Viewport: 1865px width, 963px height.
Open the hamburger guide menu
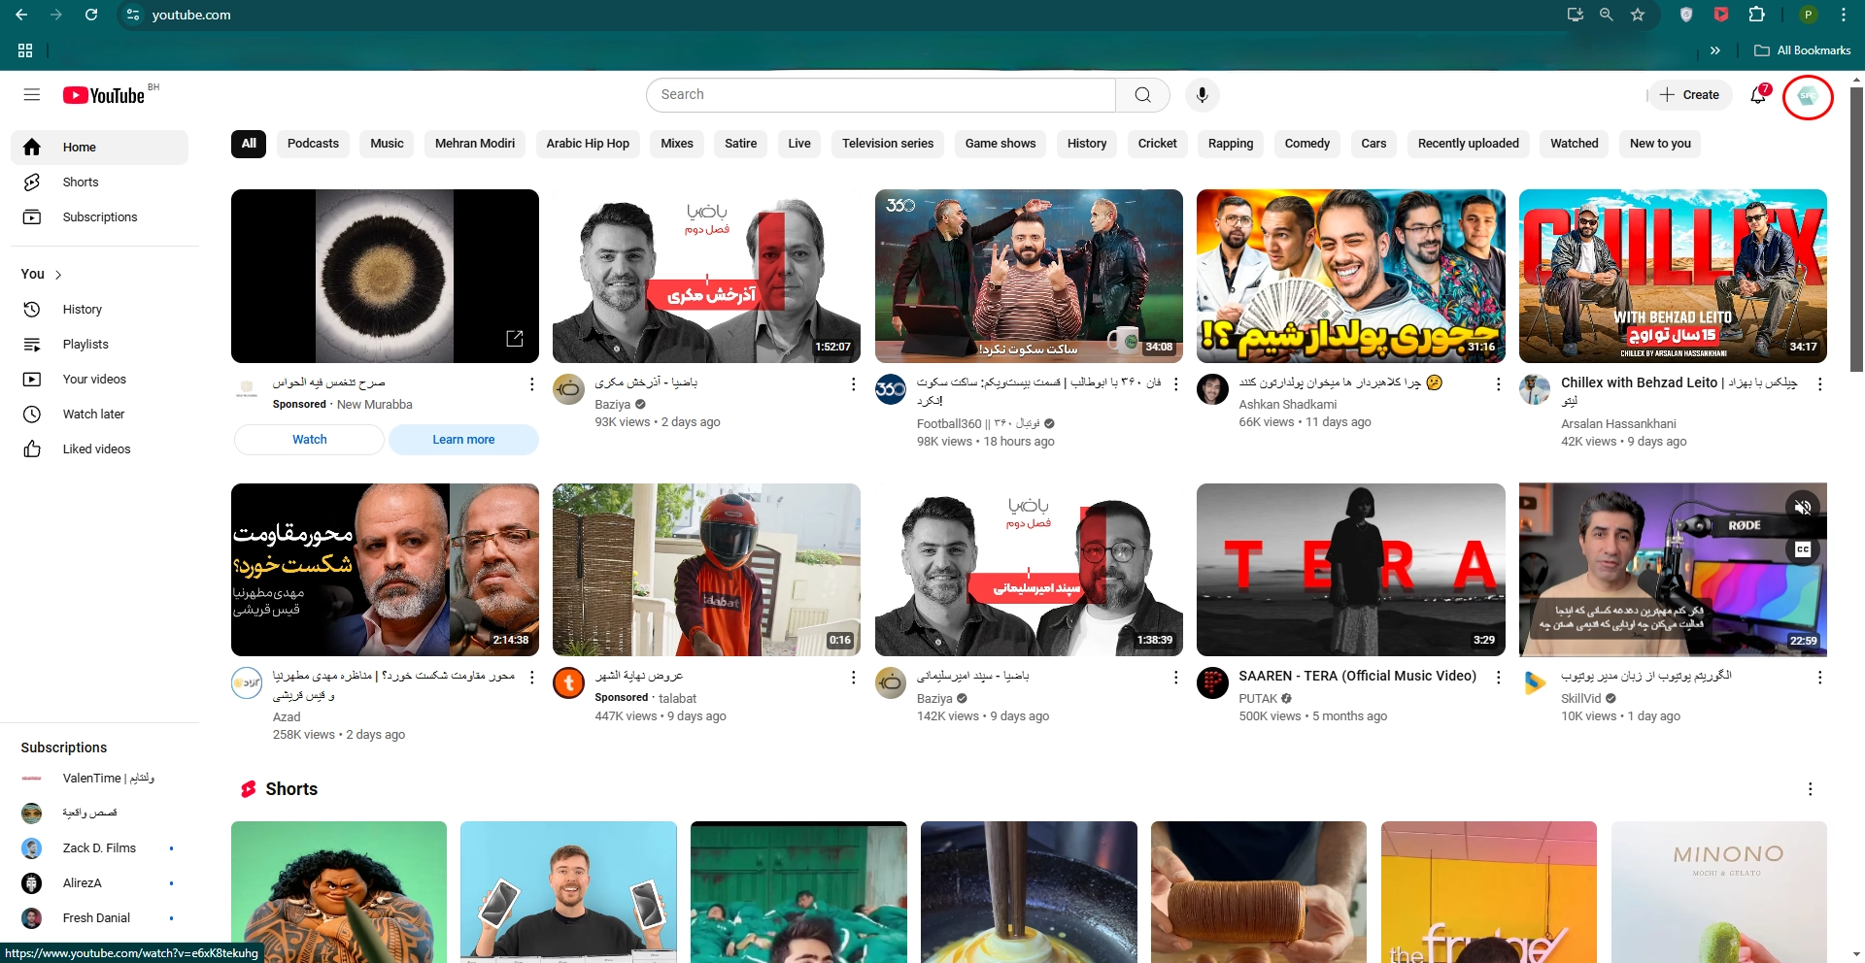(32, 95)
